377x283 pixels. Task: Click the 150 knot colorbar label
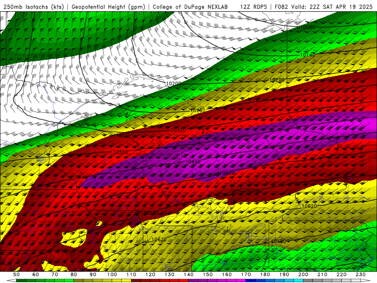pyautogui.click(x=208, y=275)
